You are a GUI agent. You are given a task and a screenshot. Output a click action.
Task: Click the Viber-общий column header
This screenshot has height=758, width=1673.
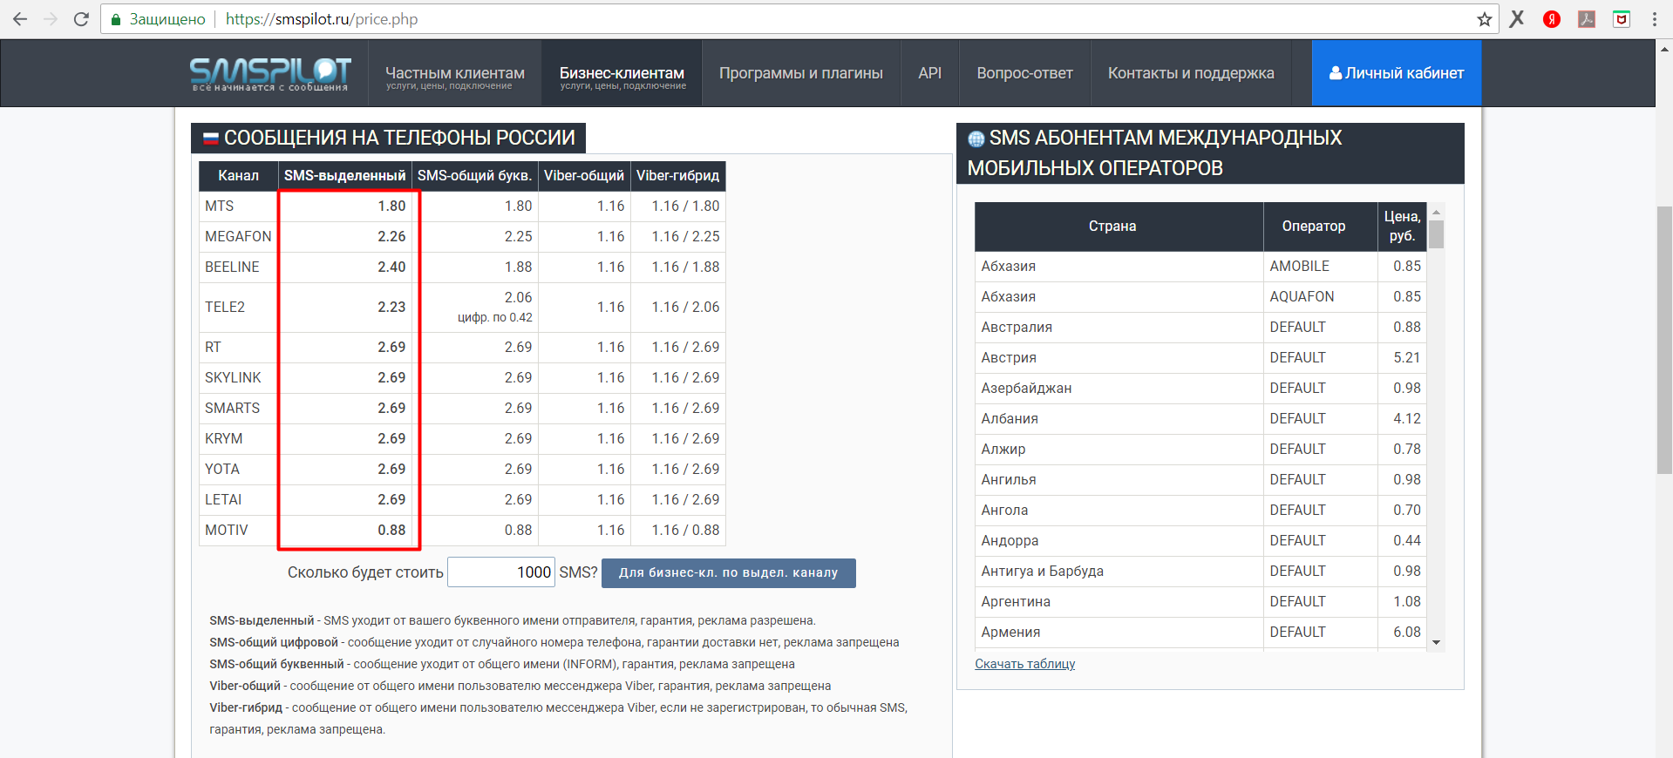(584, 176)
